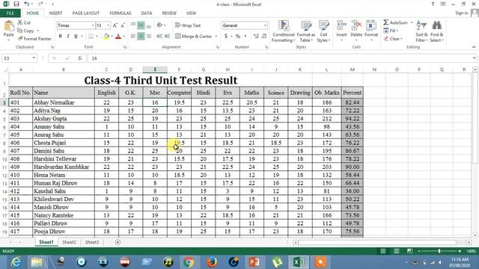
Task: Switch to INSERT tab
Action: coord(55,13)
